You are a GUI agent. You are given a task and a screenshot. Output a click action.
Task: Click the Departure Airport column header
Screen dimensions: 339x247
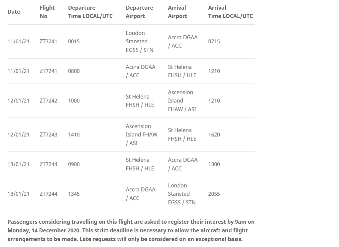[140, 12]
